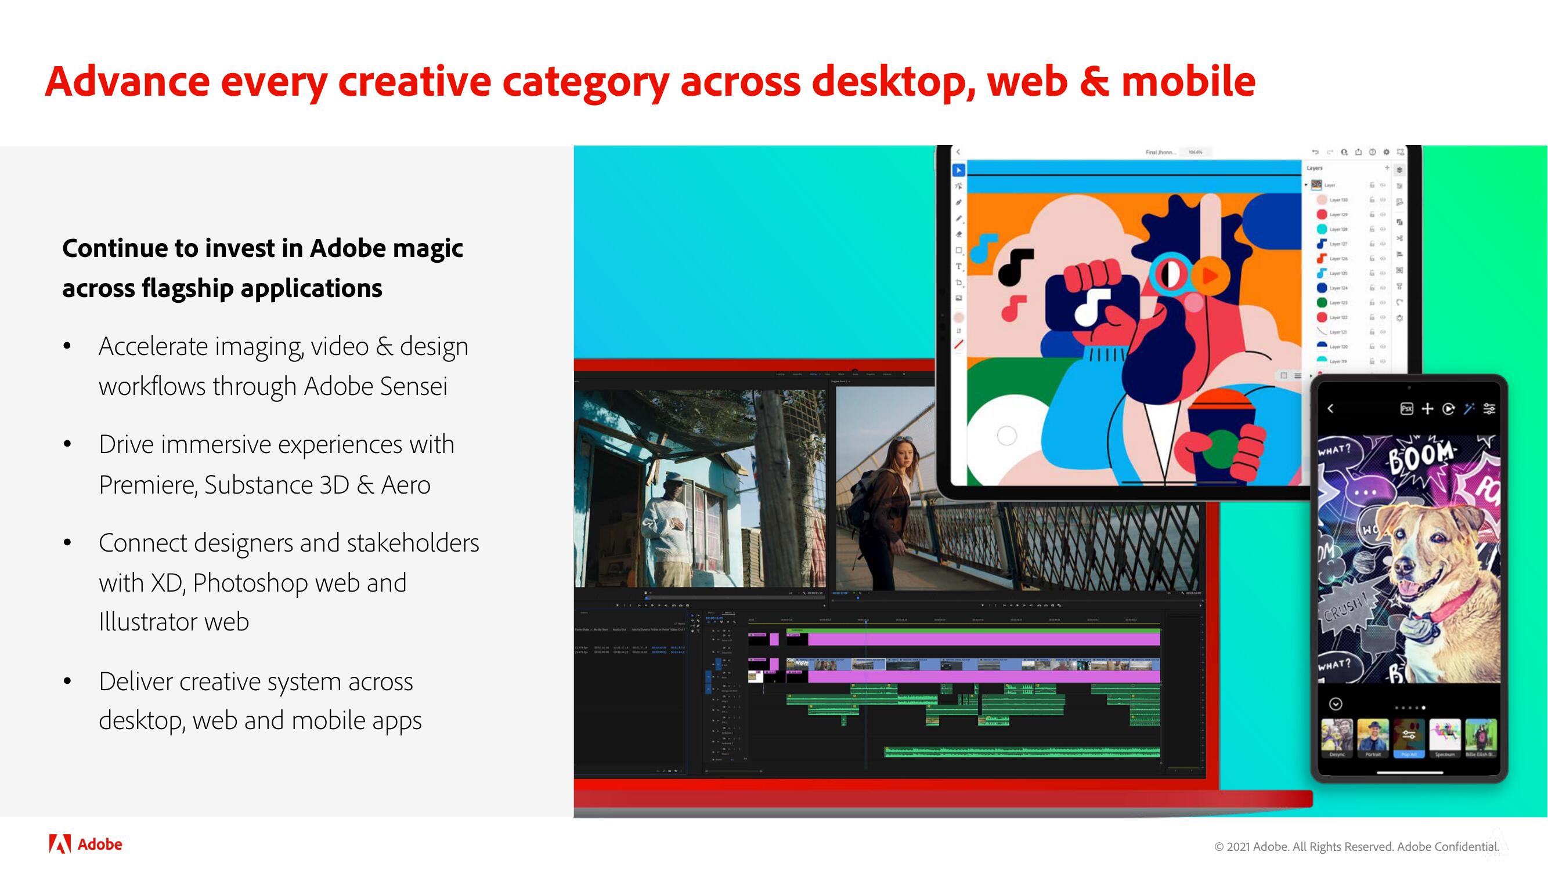The image size is (1548, 870).
Task: Open the Properties sliders panel on iPad
Action: click(x=1399, y=186)
